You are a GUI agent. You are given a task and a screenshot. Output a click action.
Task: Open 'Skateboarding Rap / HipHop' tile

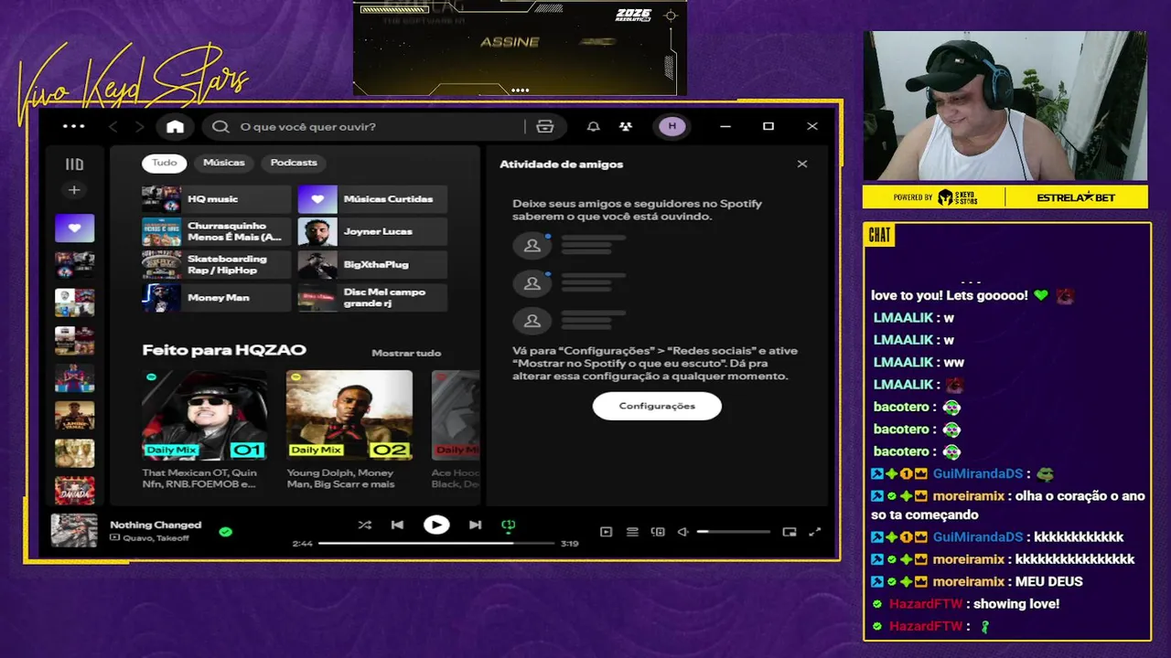pos(217,265)
